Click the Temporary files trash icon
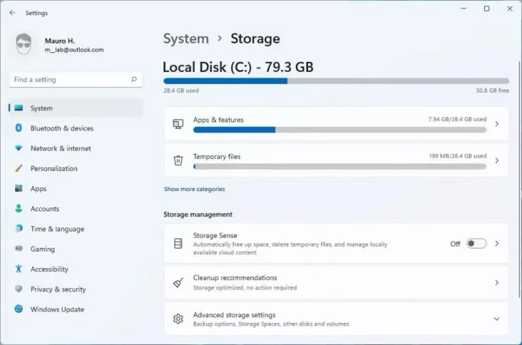Screen dimensions: 522x345 [178, 160]
